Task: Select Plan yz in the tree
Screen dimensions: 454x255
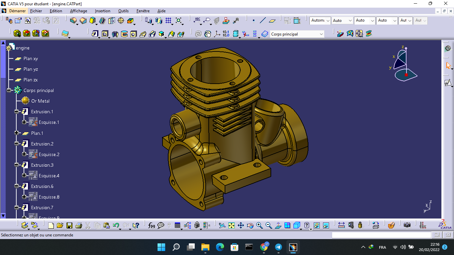Action: (x=31, y=69)
